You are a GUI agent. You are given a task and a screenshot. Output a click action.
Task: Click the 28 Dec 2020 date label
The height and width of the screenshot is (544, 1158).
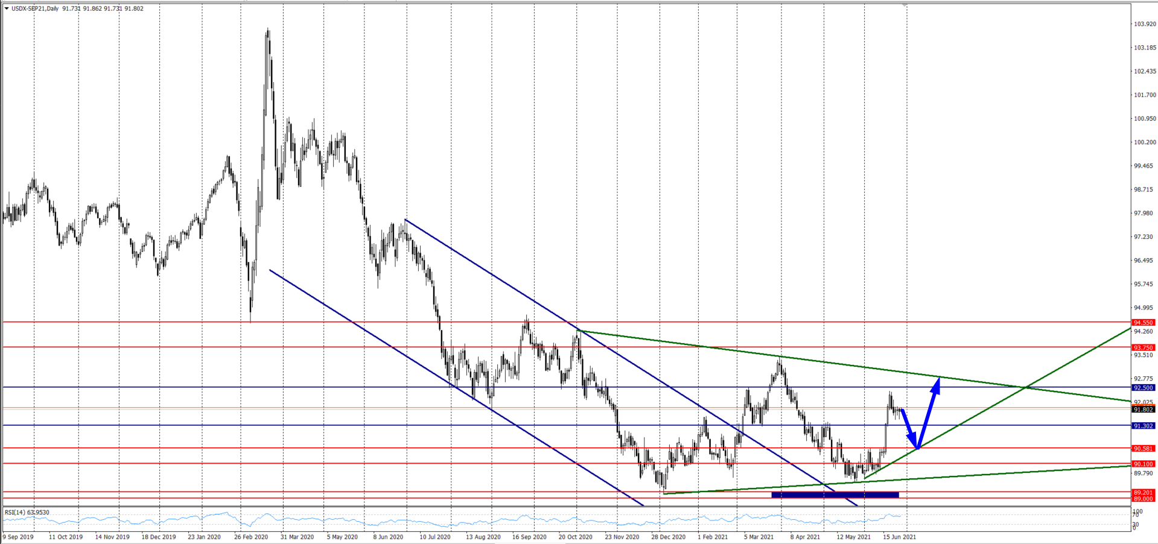pos(668,537)
